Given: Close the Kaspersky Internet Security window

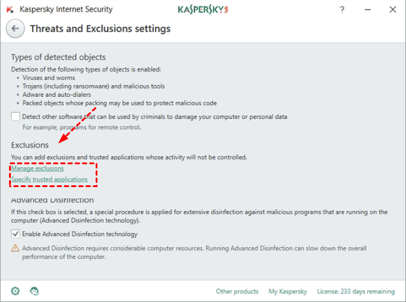Looking at the screenshot, I should pos(393,10).
